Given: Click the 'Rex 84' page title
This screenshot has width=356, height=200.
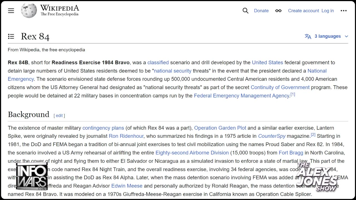Looking at the screenshot, I should [35, 36].
